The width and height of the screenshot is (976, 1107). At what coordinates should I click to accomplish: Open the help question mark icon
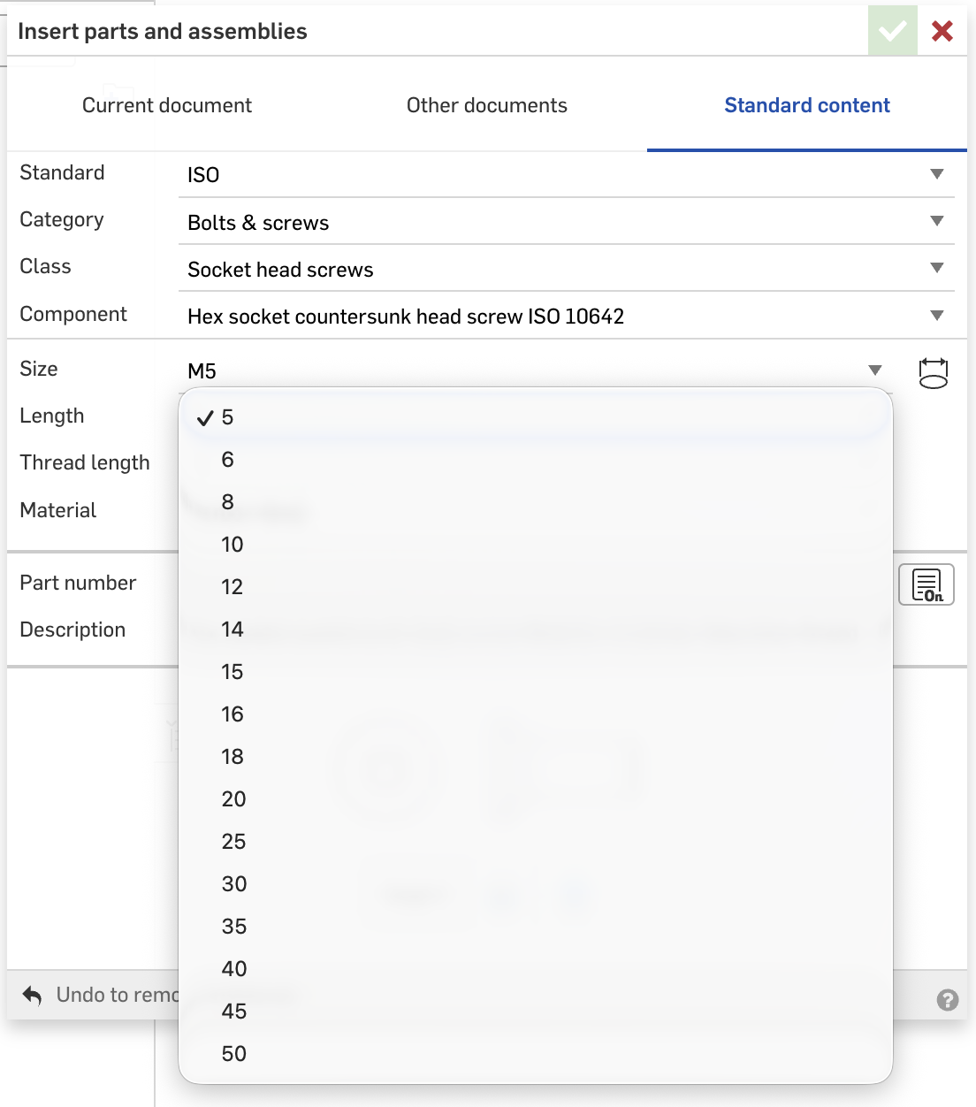pyautogui.click(x=947, y=1000)
